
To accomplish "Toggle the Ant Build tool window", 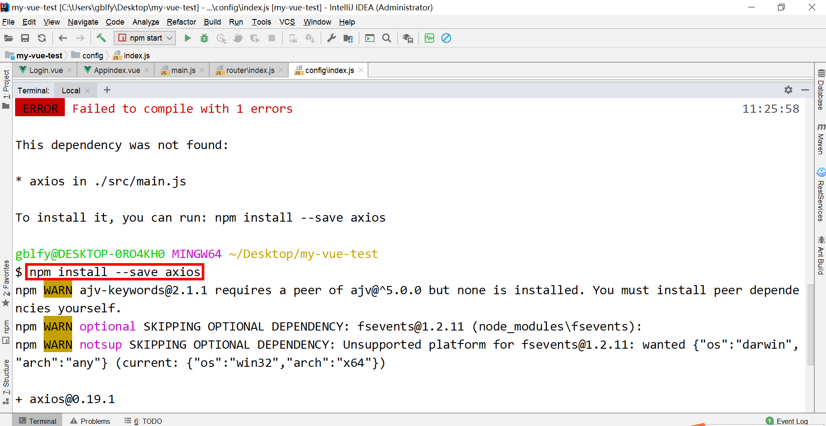I will [821, 255].
